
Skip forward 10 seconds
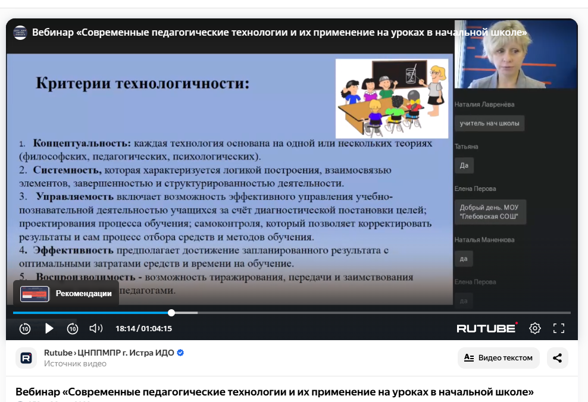(x=73, y=328)
